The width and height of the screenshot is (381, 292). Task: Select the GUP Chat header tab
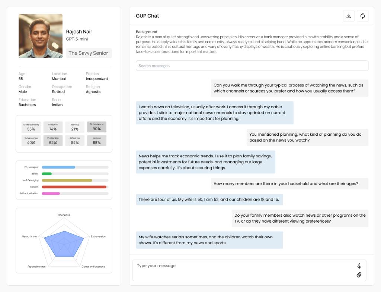147,16
